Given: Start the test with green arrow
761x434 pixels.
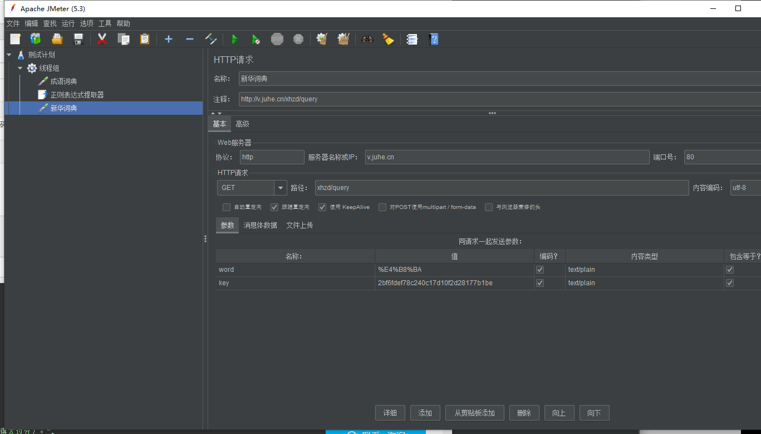Looking at the screenshot, I should coord(234,39).
